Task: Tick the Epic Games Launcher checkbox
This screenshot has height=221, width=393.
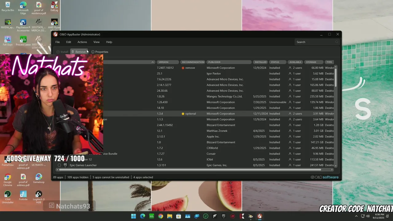Action: pos(59,165)
